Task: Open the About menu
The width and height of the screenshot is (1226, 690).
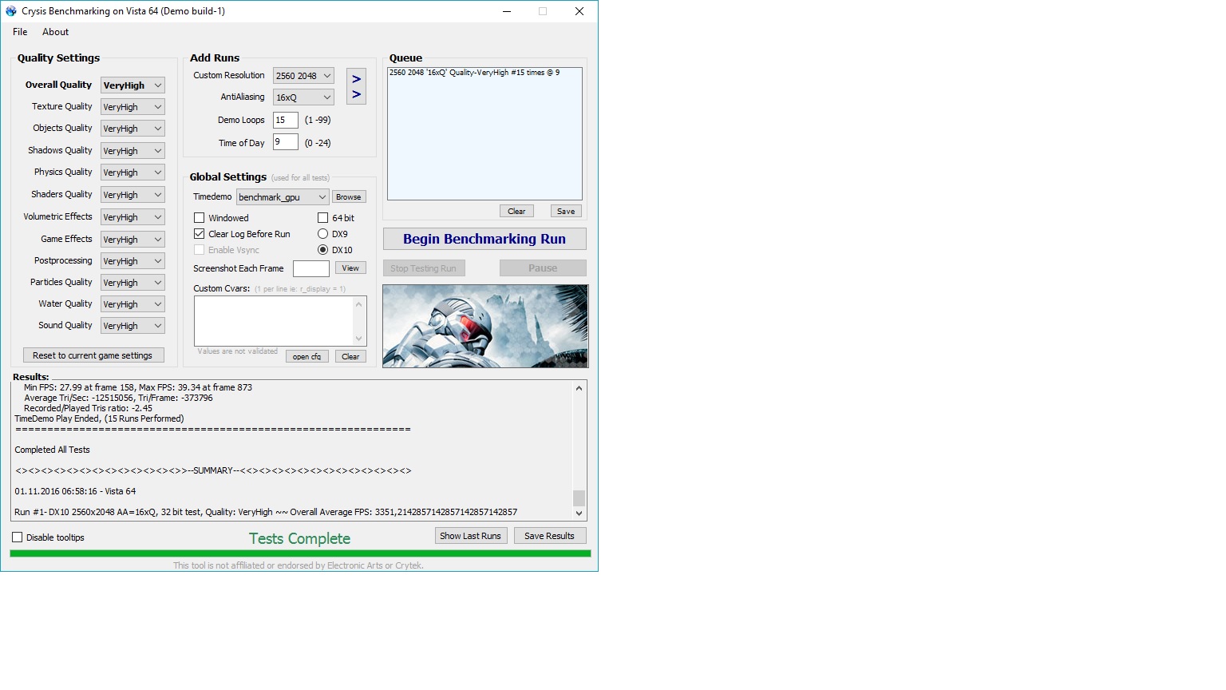Action: coord(55,32)
